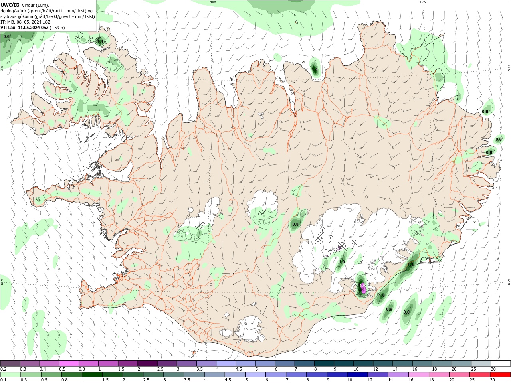Click the slydda/snjókoma legend description line
The image size is (511, 383).
(48, 16)
